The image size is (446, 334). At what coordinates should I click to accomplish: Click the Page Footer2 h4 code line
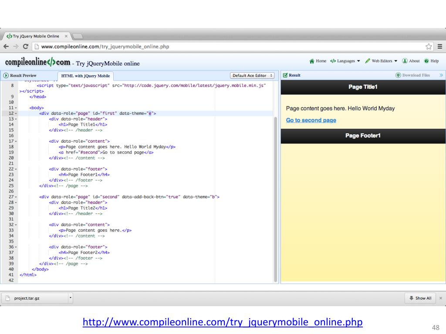pyautogui.click(x=84, y=253)
